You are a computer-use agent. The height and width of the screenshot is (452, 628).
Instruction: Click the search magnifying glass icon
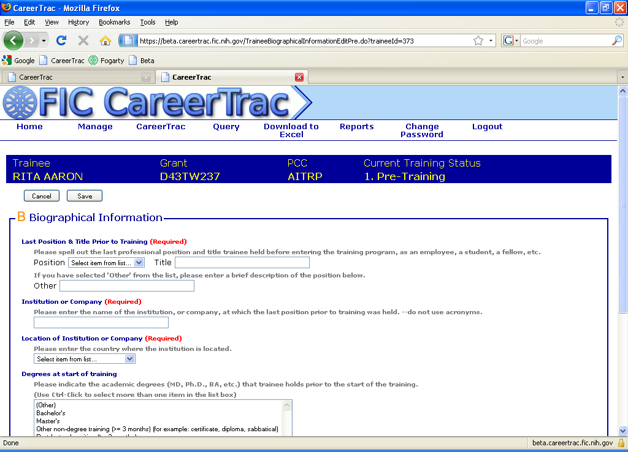(617, 40)
